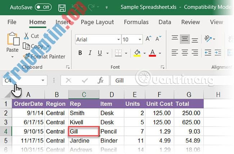Image resolution: width=234 pixels, height=154 pixels.
Task: Expand the fill color palette arrow
Action: [x=144, y=53]
